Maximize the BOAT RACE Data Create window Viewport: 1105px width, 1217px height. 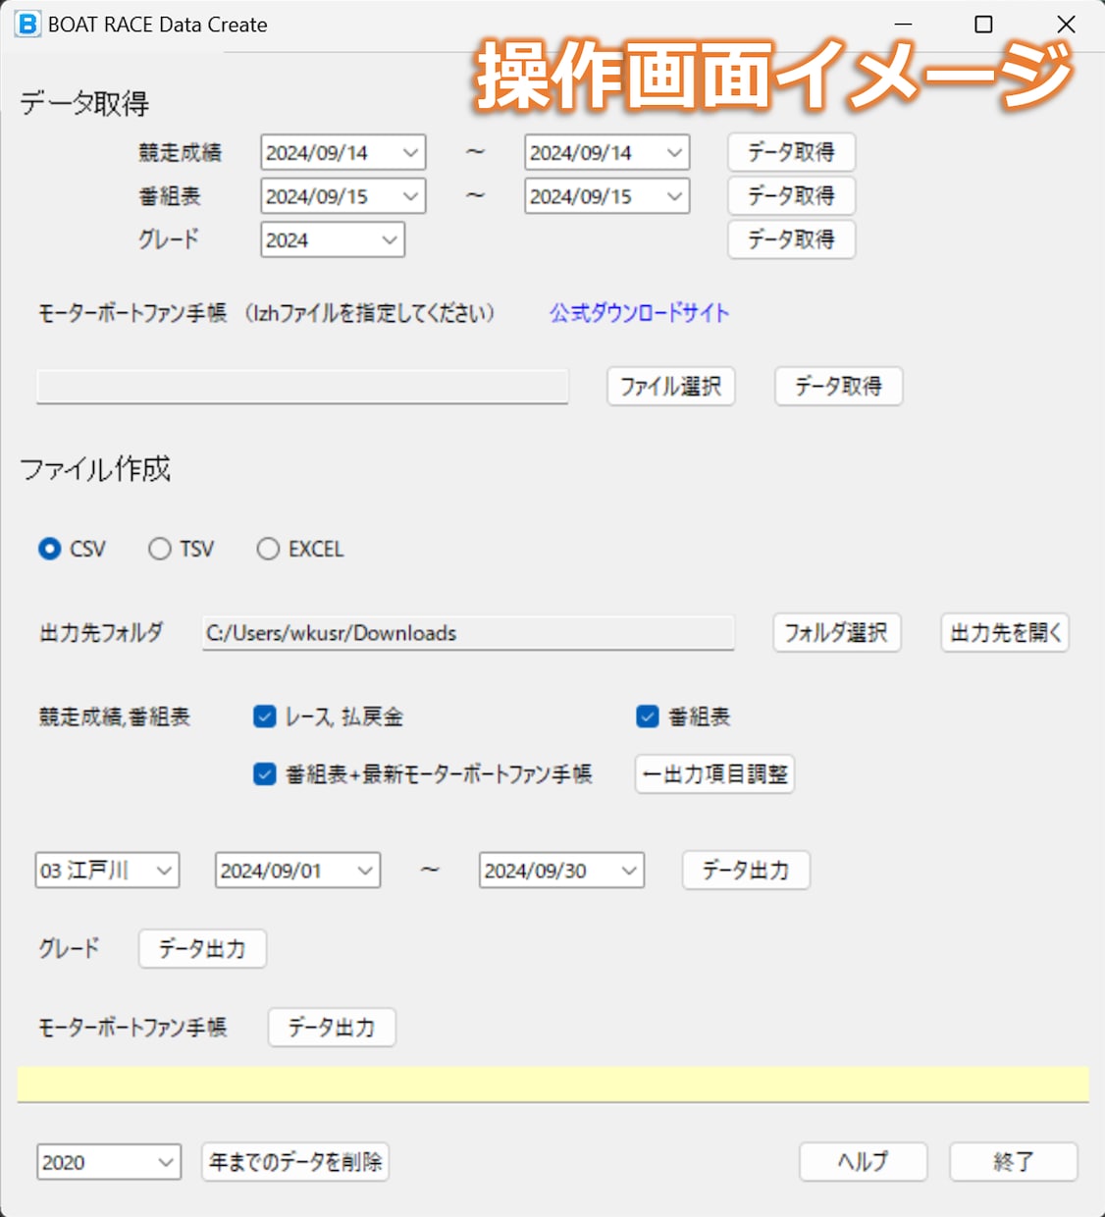[x=983, y=25]
